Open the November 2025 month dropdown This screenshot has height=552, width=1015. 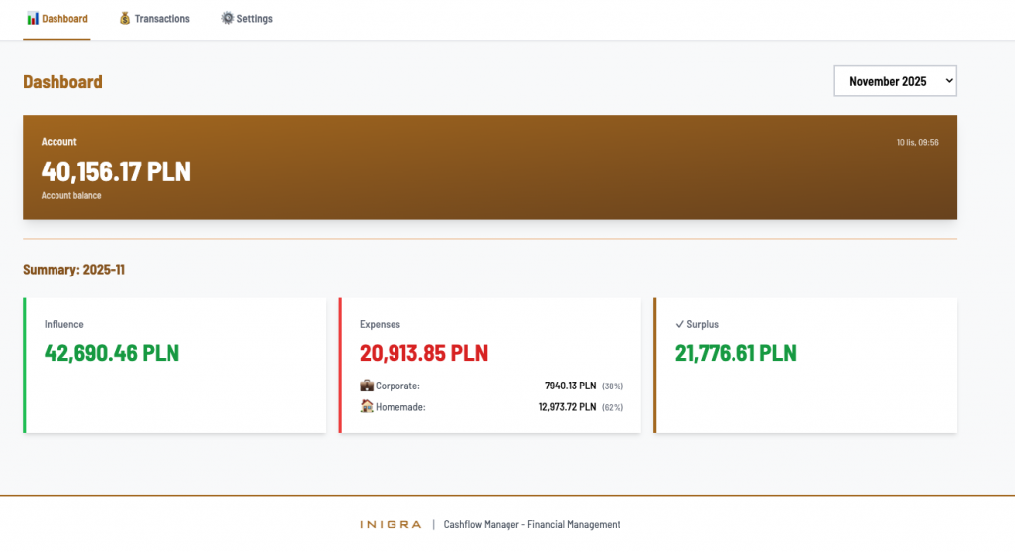tap(894, 82)
